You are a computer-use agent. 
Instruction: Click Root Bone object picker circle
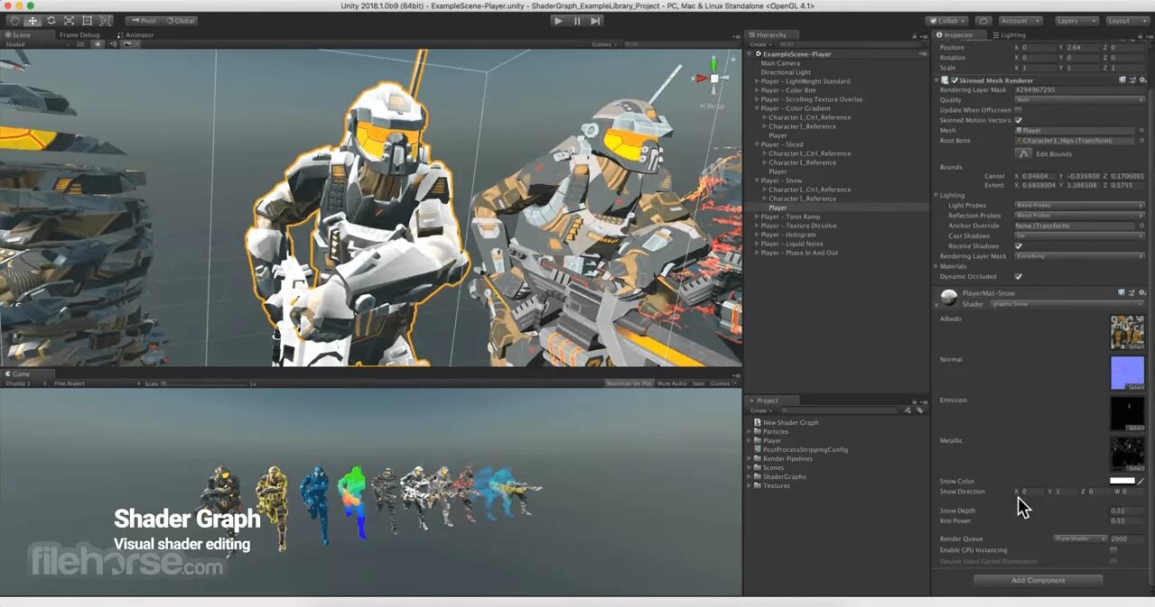1141,141
